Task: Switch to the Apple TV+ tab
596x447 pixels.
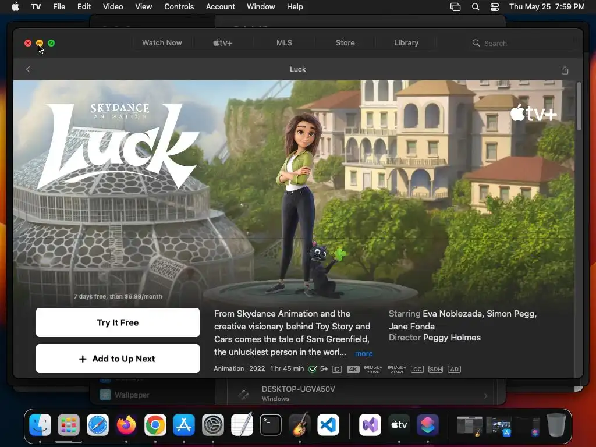Action: [x=222, y=43]
